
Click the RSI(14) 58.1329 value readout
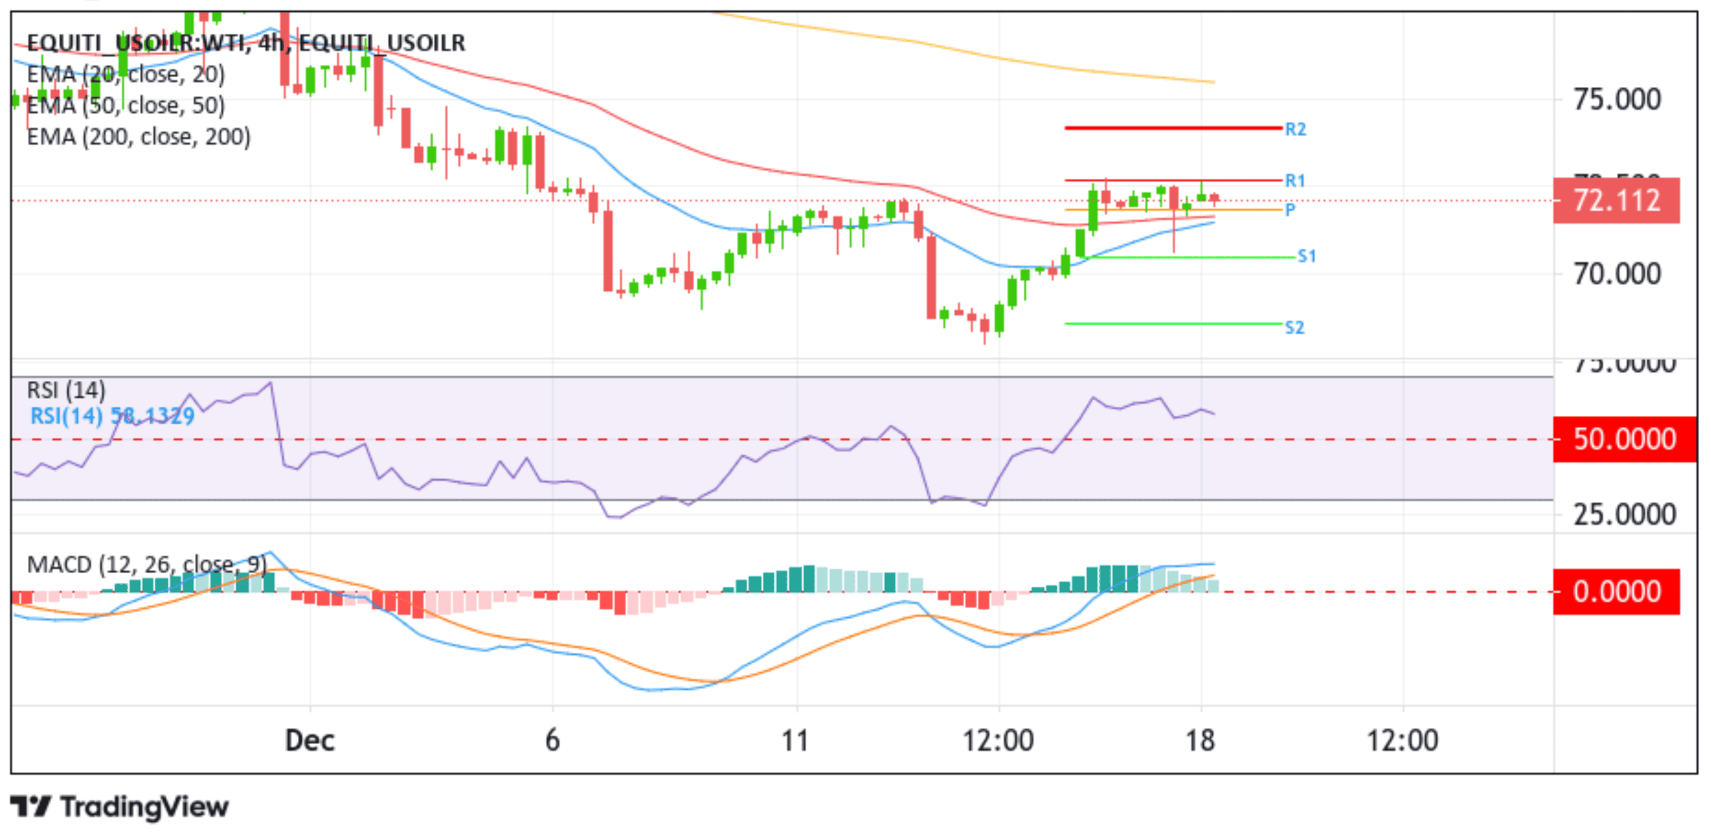tap(112, 416)
